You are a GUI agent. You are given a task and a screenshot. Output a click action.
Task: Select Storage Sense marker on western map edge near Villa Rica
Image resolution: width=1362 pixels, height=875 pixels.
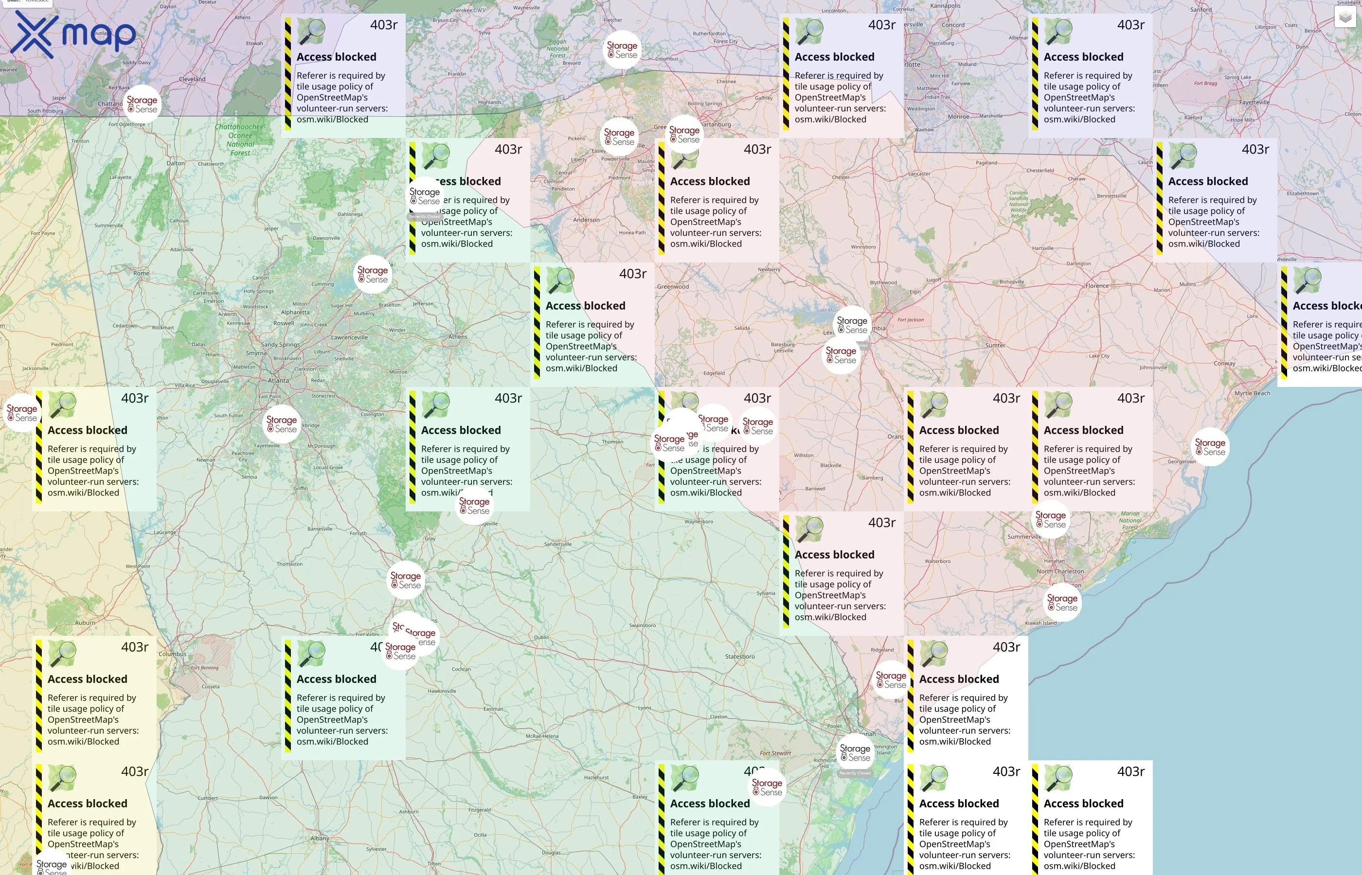[x=21, y=413]
